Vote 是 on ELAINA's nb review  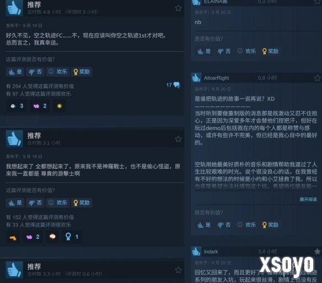coord(204,51)
